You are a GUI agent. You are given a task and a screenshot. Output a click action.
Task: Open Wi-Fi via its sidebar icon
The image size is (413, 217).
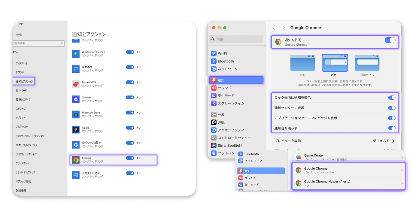coord(214,53)
